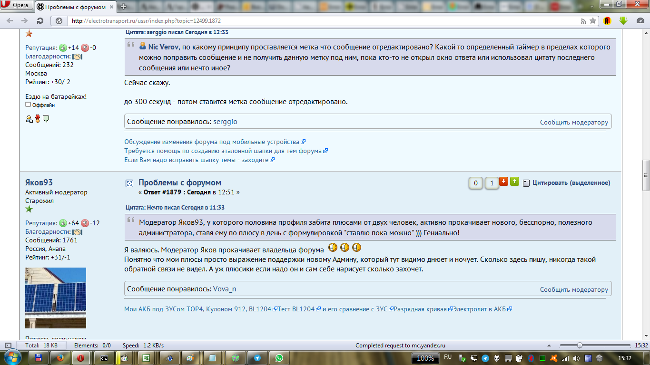Click Цитировать (выделенное) on Яков93's post
This screenshot has height=365, width=650.
pos(571,183)
